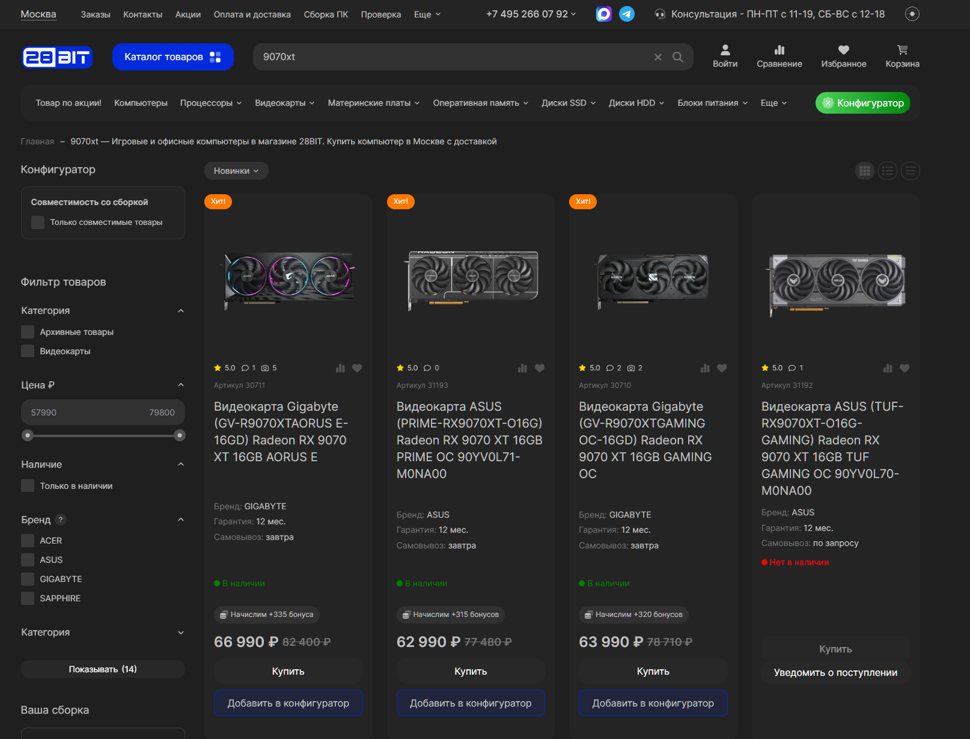Image resolution: width=970 pixels, height=739 pixels.
Task: Open the purple messenger chat icon
Action: tap(604, 14)
